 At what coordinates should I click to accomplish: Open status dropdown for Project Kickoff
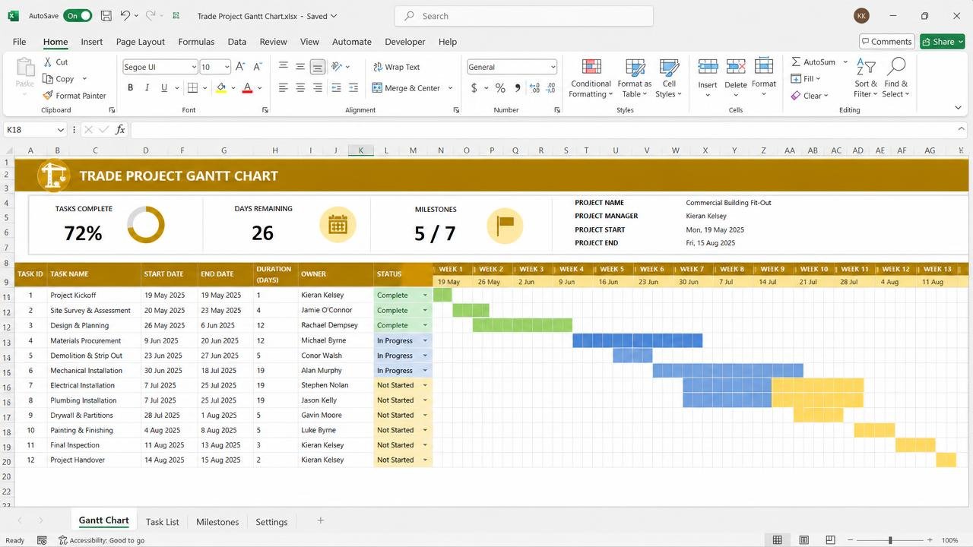click(x=425, y=295)
